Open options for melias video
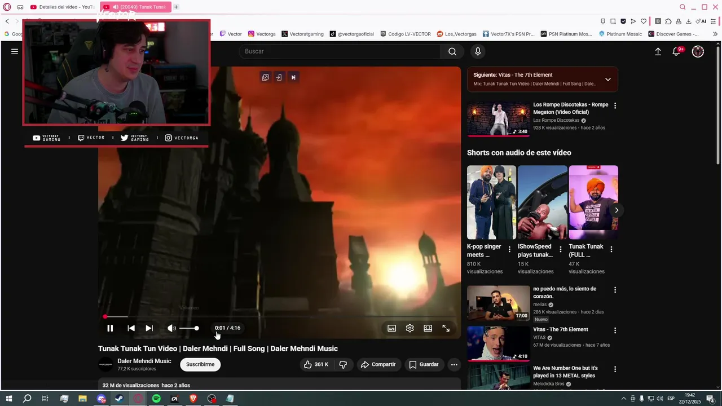 click(x=615, y=290)
